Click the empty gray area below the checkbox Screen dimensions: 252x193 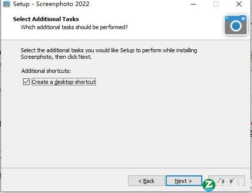[125, 126]
